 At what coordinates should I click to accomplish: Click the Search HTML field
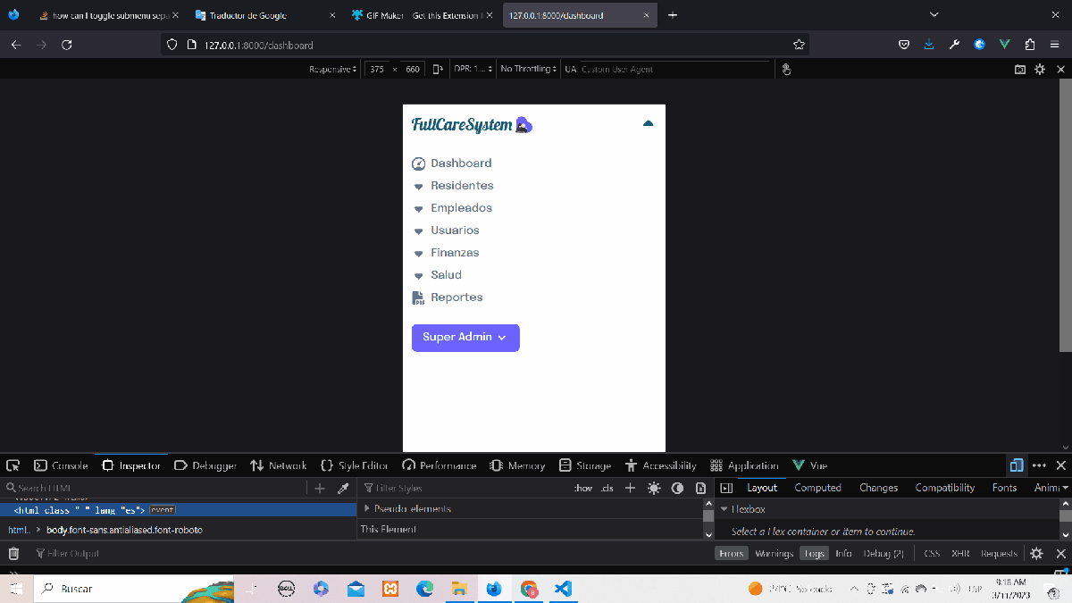coord(155,489)
